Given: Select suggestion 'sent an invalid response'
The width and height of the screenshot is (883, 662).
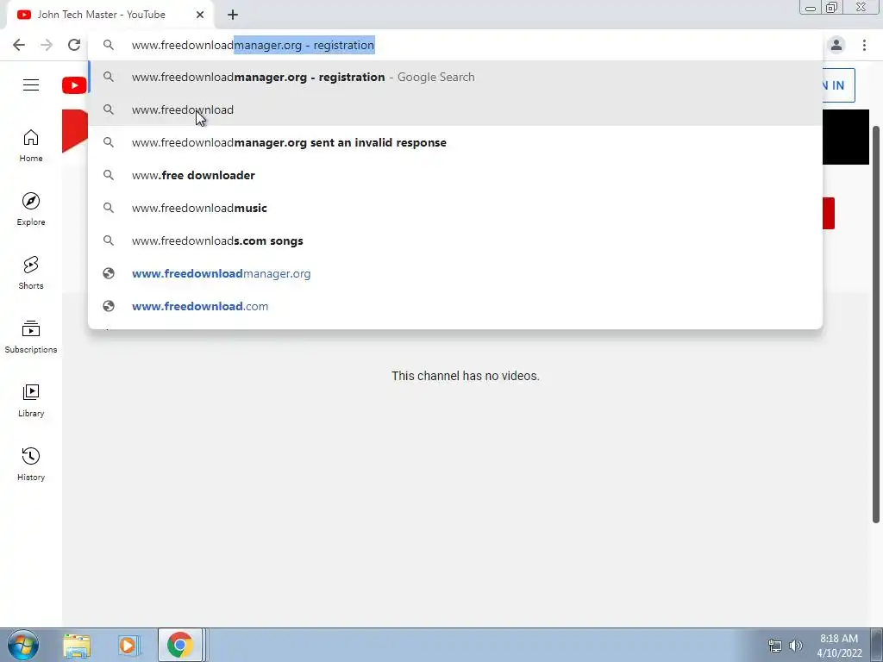Looking at the screenshot, I should point(455,142).
